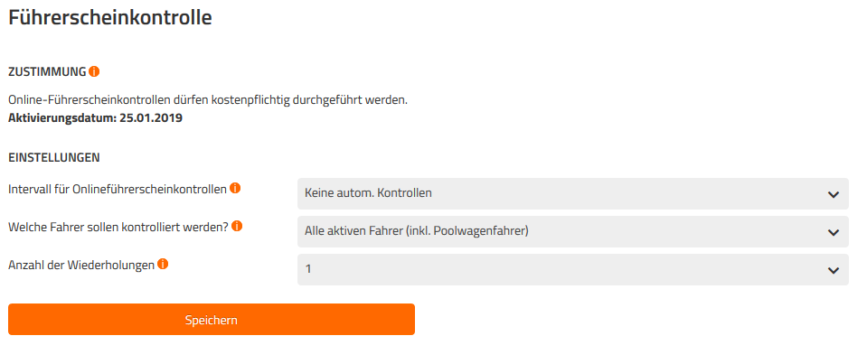Select the EINSTELLUNGEN section heading
This screenshot has height=364, width=867.
tap(54, 157)
